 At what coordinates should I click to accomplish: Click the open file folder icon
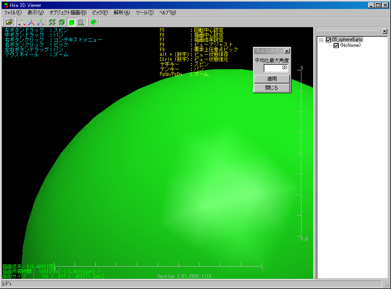click(x=9, y=22)
